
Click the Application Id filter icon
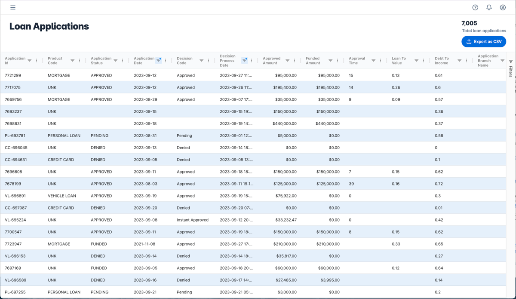30,61
